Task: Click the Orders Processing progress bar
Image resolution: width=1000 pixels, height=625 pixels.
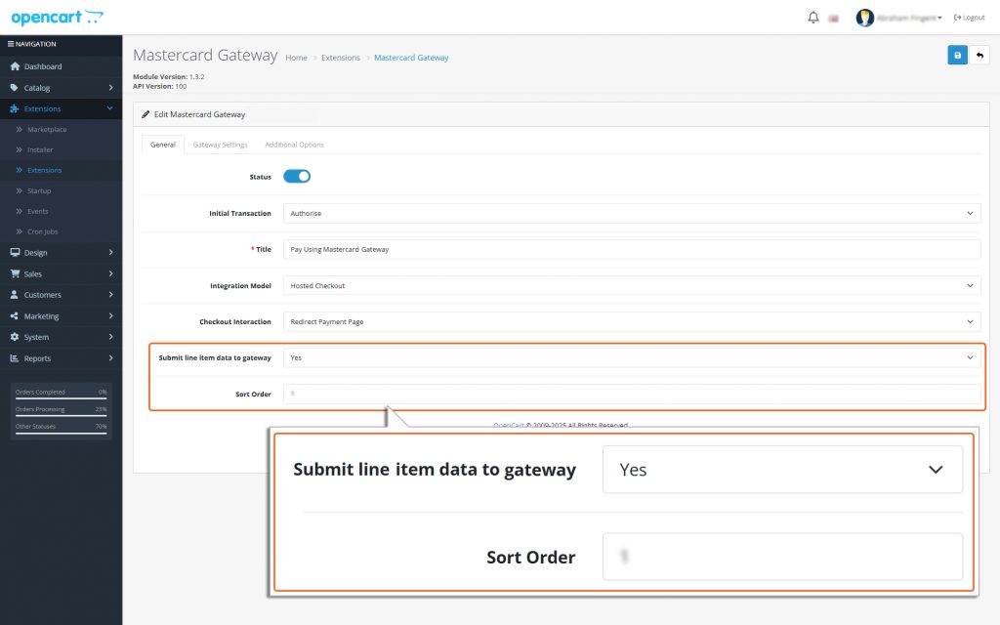Action: click(x=61, y=416)
